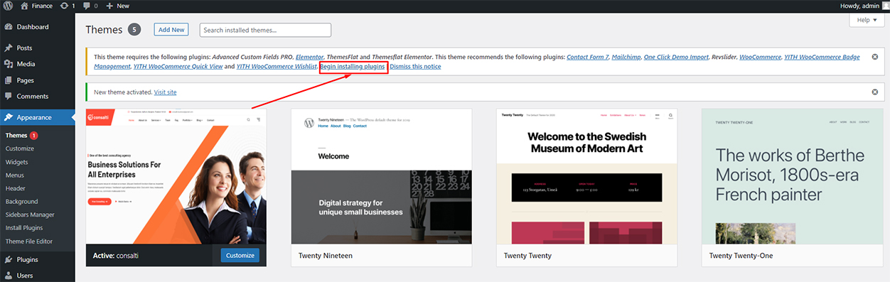The width and height of the screenshot is (890, 282).
Task: Open Mailchimp plugin link
Action: tap(626, 56)
